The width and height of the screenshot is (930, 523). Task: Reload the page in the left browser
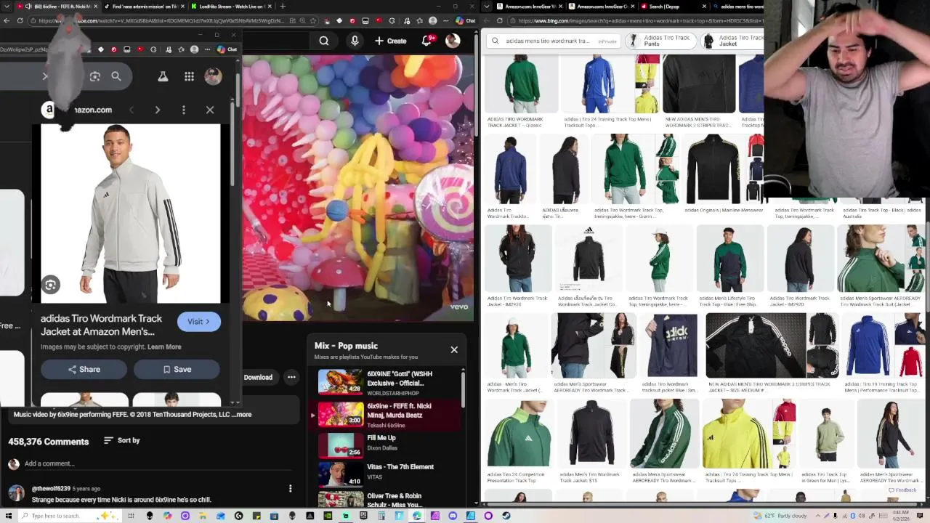[20, 20]
